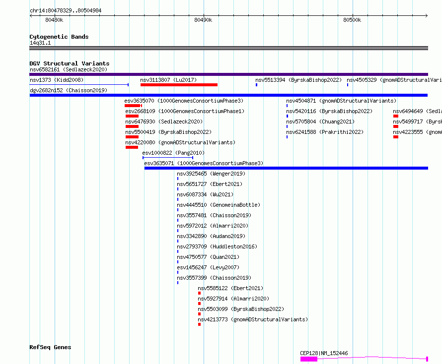Image resolution: width=442 pixels, height=364 pixels.
Task: Click the nsv4213773 (gnomADStructuralVariants) label
Action: point(253,319)
